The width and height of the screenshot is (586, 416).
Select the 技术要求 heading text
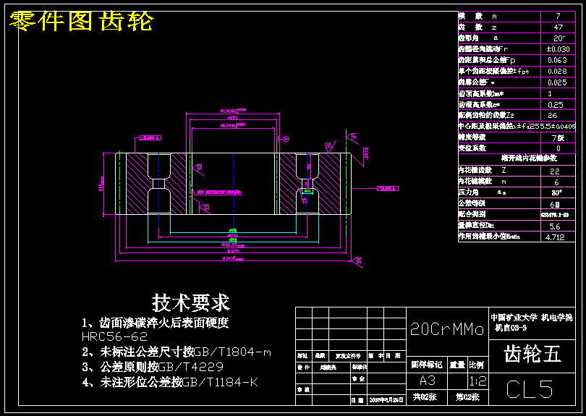tap(190, 302)
